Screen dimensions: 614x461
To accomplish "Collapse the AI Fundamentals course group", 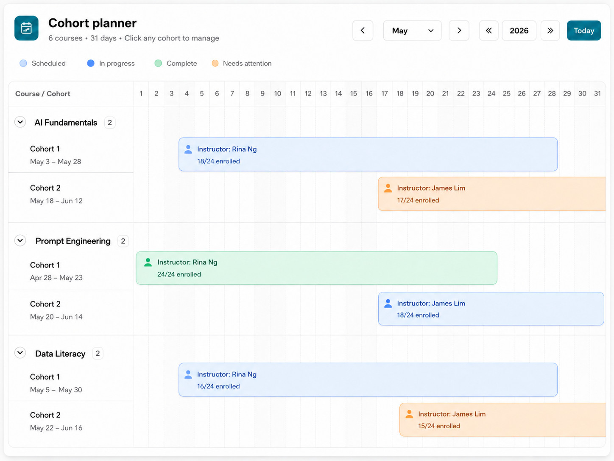I will pos(20,122).
